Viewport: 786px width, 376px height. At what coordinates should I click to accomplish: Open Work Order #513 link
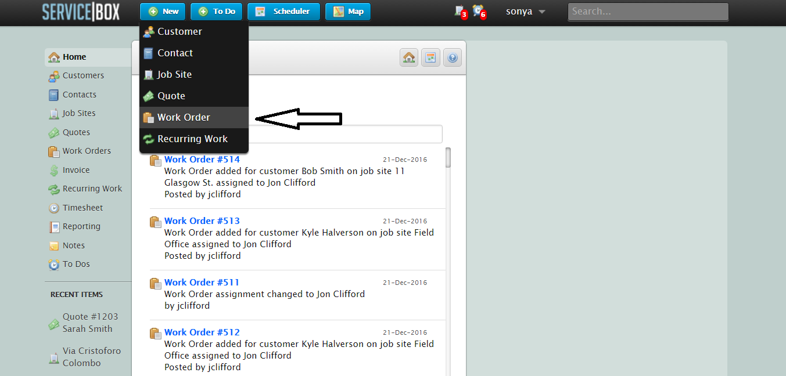202,220
